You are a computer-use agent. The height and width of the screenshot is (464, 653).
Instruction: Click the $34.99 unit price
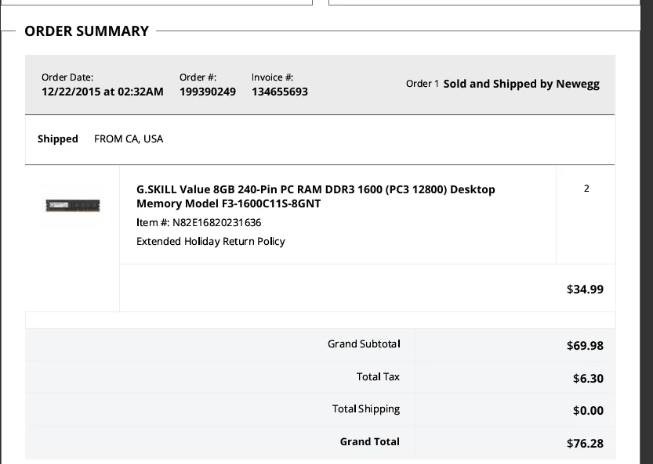click(585, 290)
